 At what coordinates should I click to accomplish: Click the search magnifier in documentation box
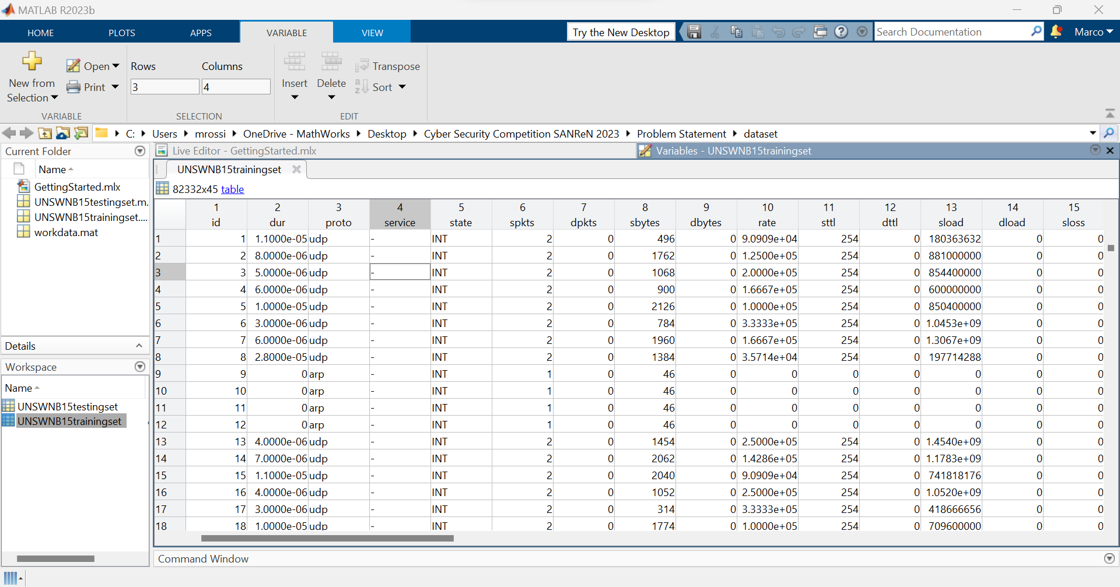point(1036,31)
